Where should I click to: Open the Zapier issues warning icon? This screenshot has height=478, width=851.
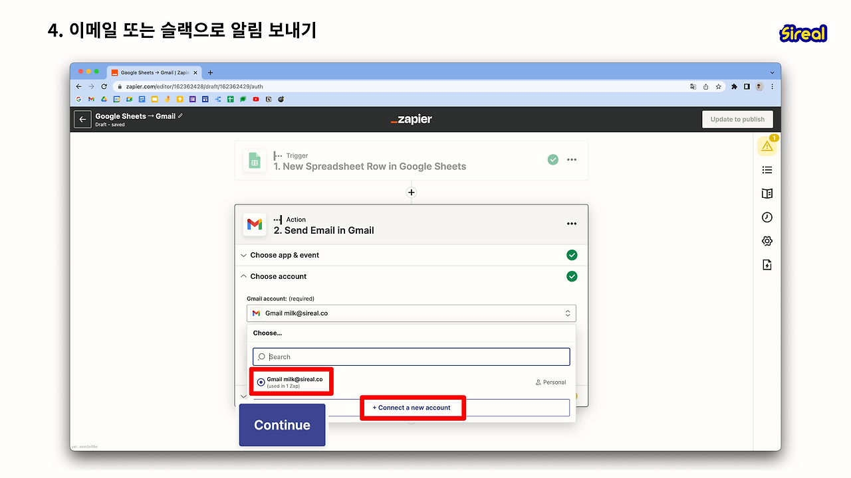click(x=767, y=146)
